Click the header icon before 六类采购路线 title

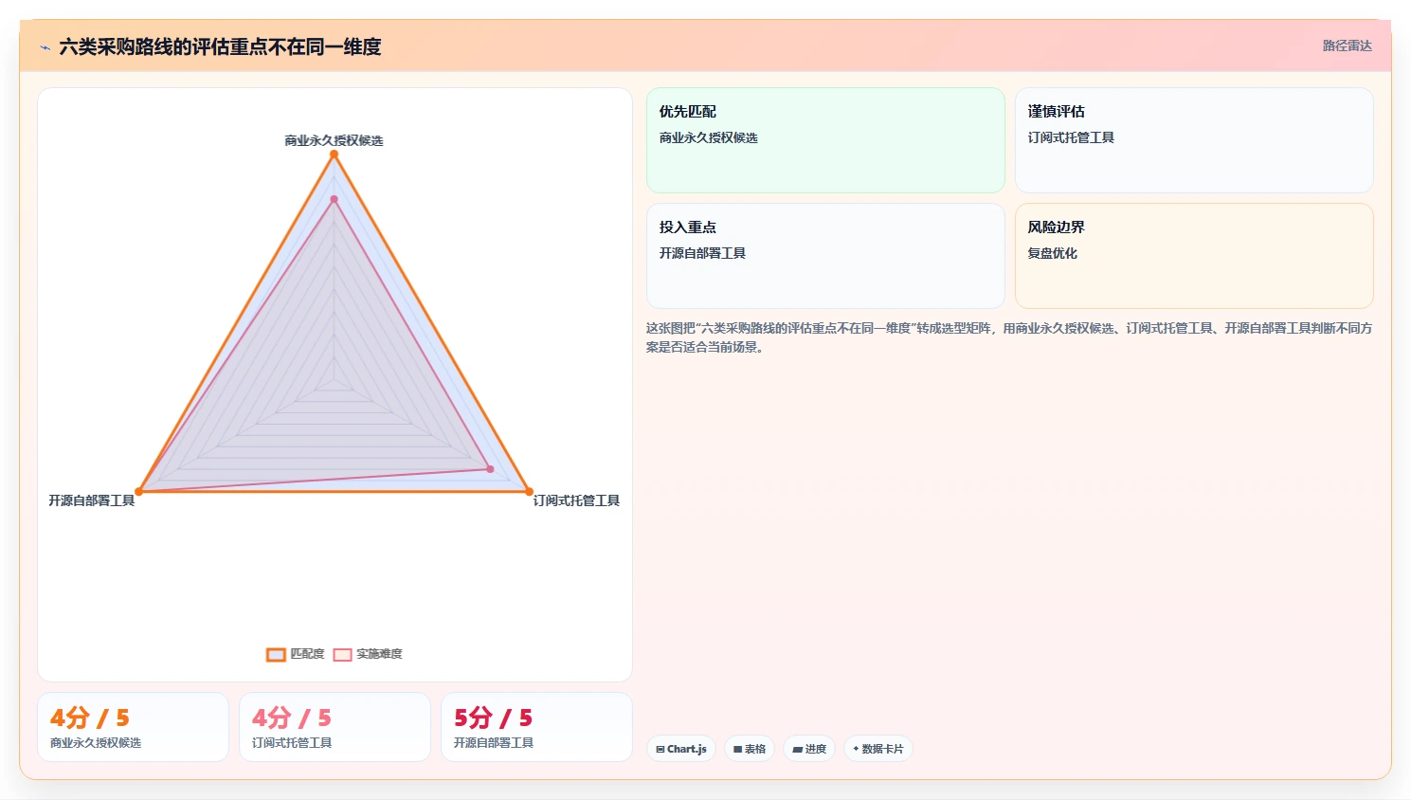45,47
